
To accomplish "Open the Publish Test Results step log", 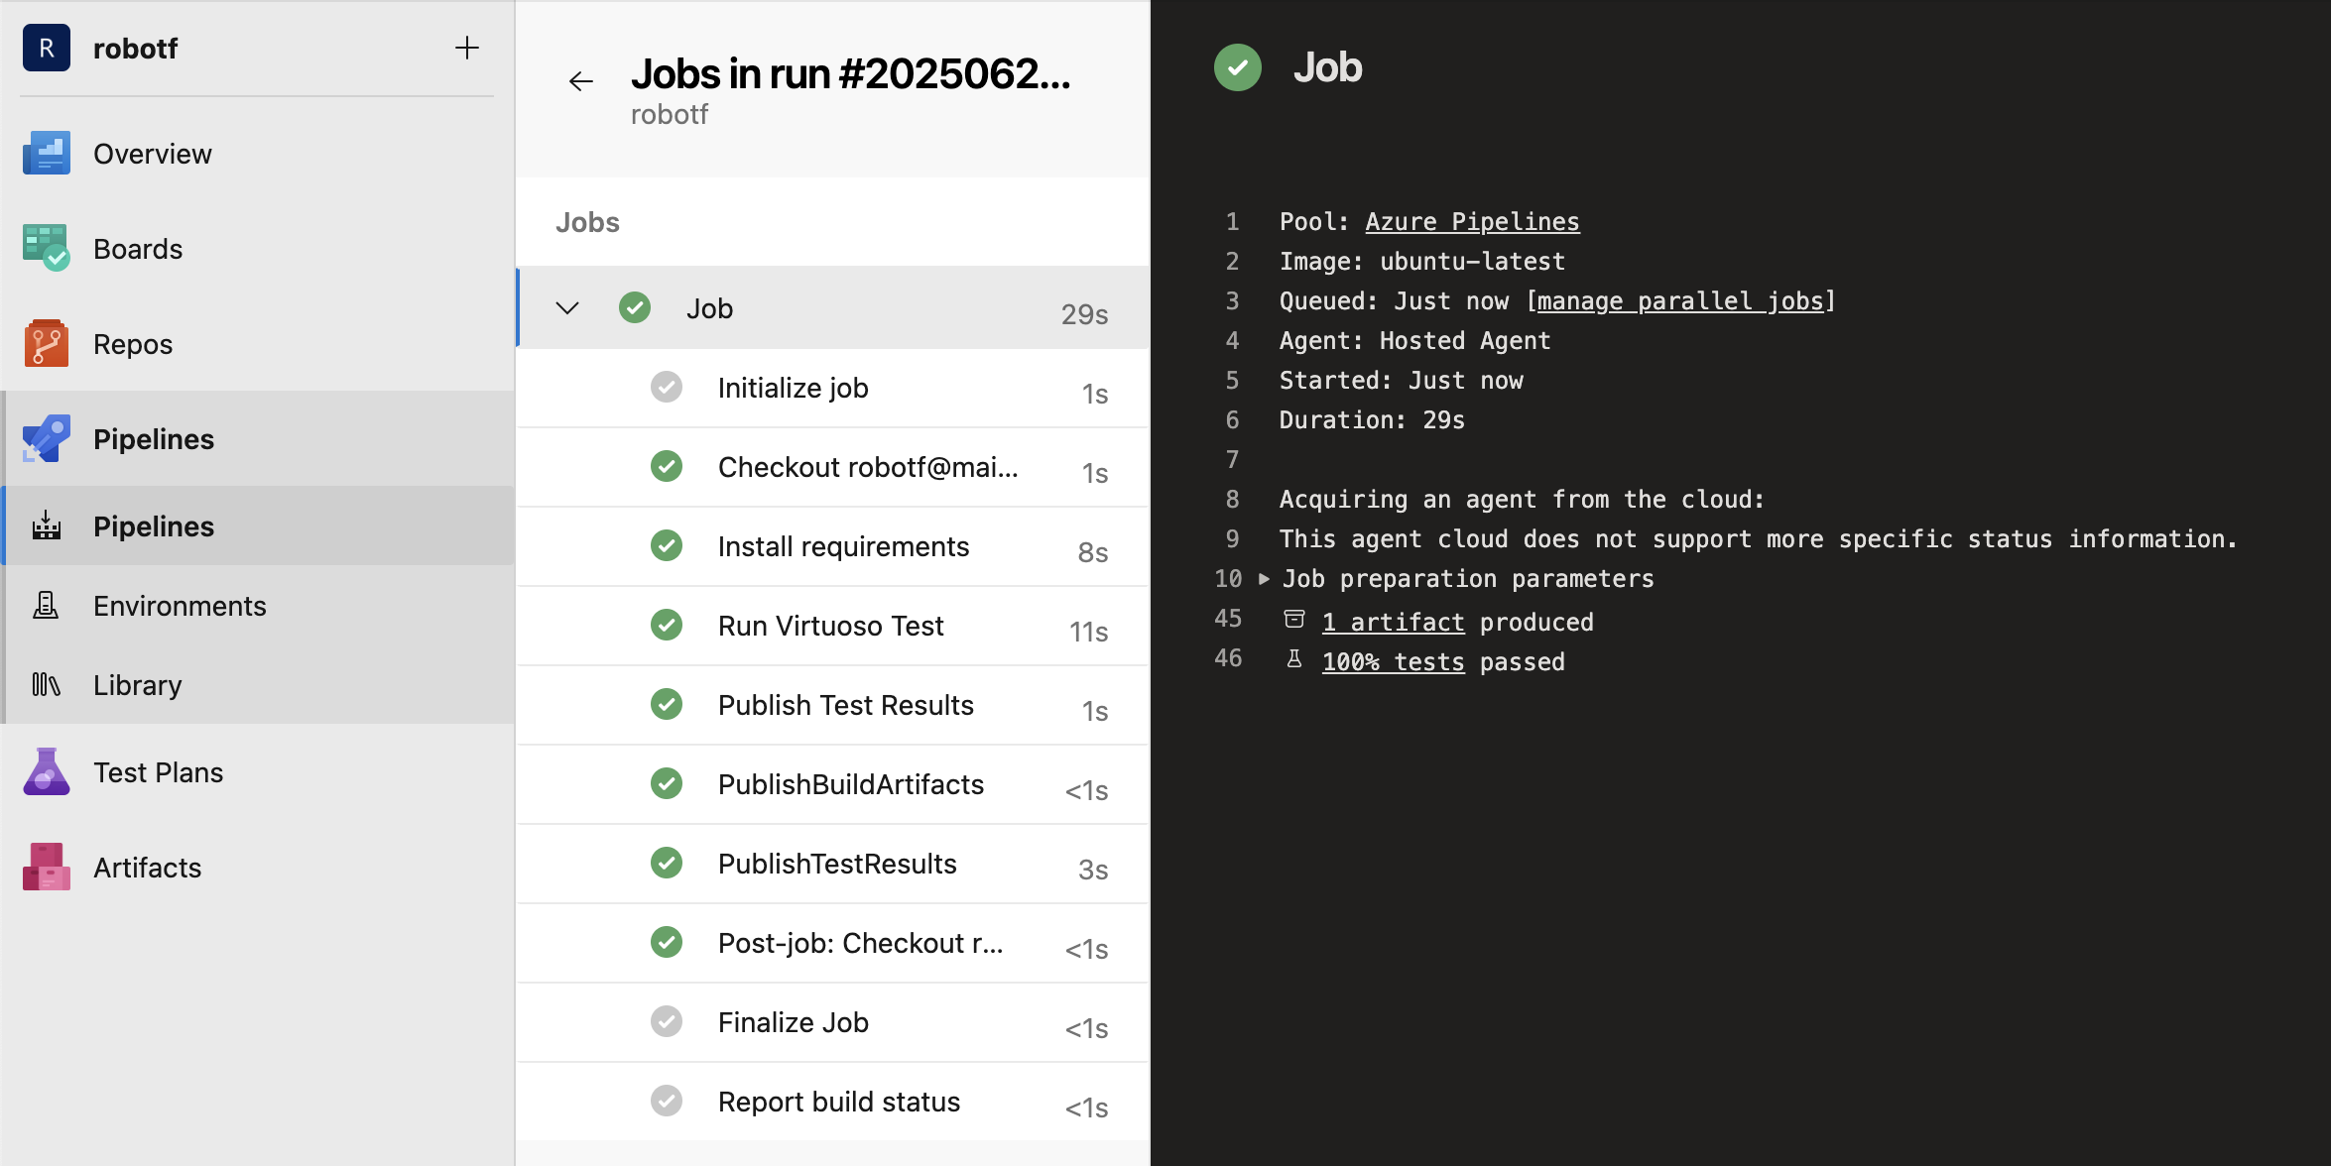I will click(x=845, y=705).
